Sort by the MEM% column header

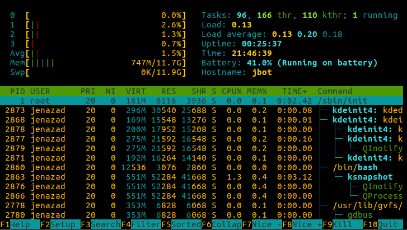pos(257,91)
